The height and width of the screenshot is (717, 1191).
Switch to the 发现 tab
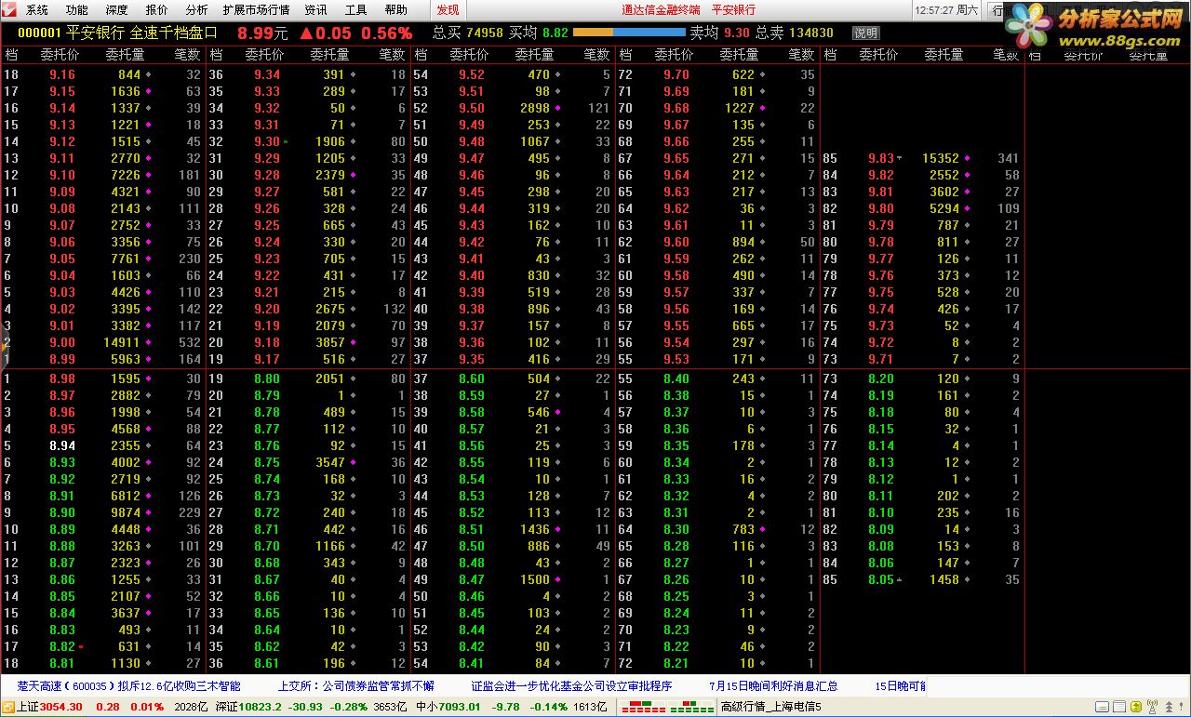(448, 10)
